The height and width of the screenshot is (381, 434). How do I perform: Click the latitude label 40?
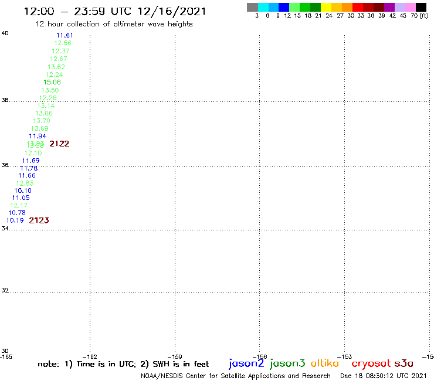tap(5, 33)
